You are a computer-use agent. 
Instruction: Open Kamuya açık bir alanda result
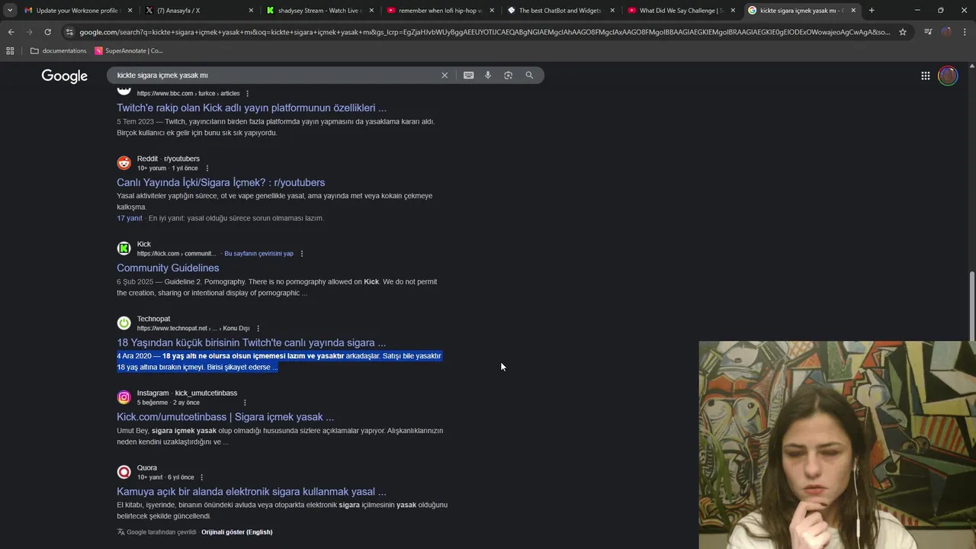[252, 492]
